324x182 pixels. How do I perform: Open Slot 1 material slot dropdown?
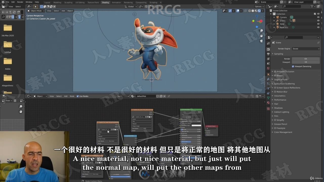(x=123, y=96)
